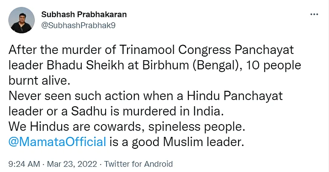Click the phrase "We Hindus are cowards"
329x172 pixels.
[x=76, y=126]
